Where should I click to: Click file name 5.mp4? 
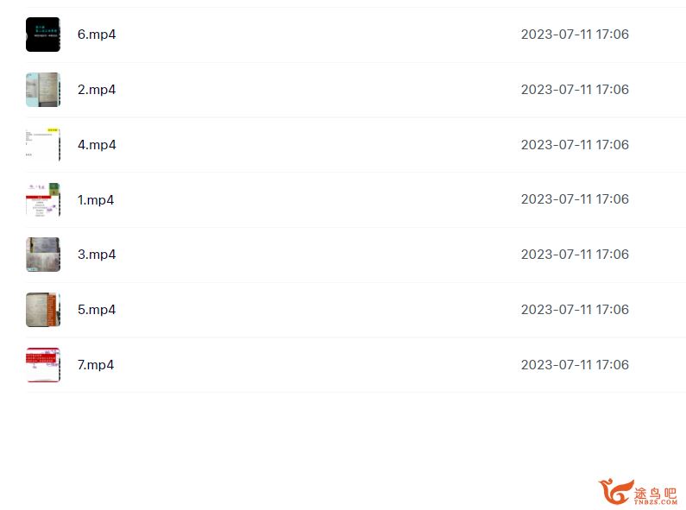point(97,310)
